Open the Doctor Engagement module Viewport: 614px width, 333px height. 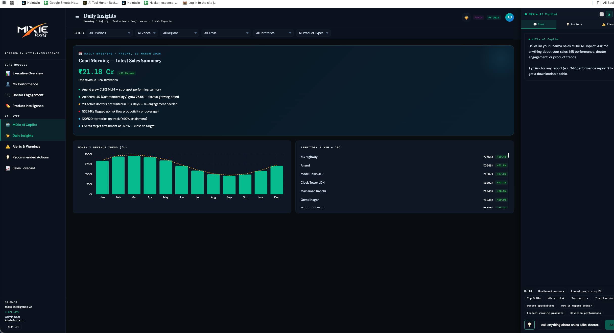(28, 95)
